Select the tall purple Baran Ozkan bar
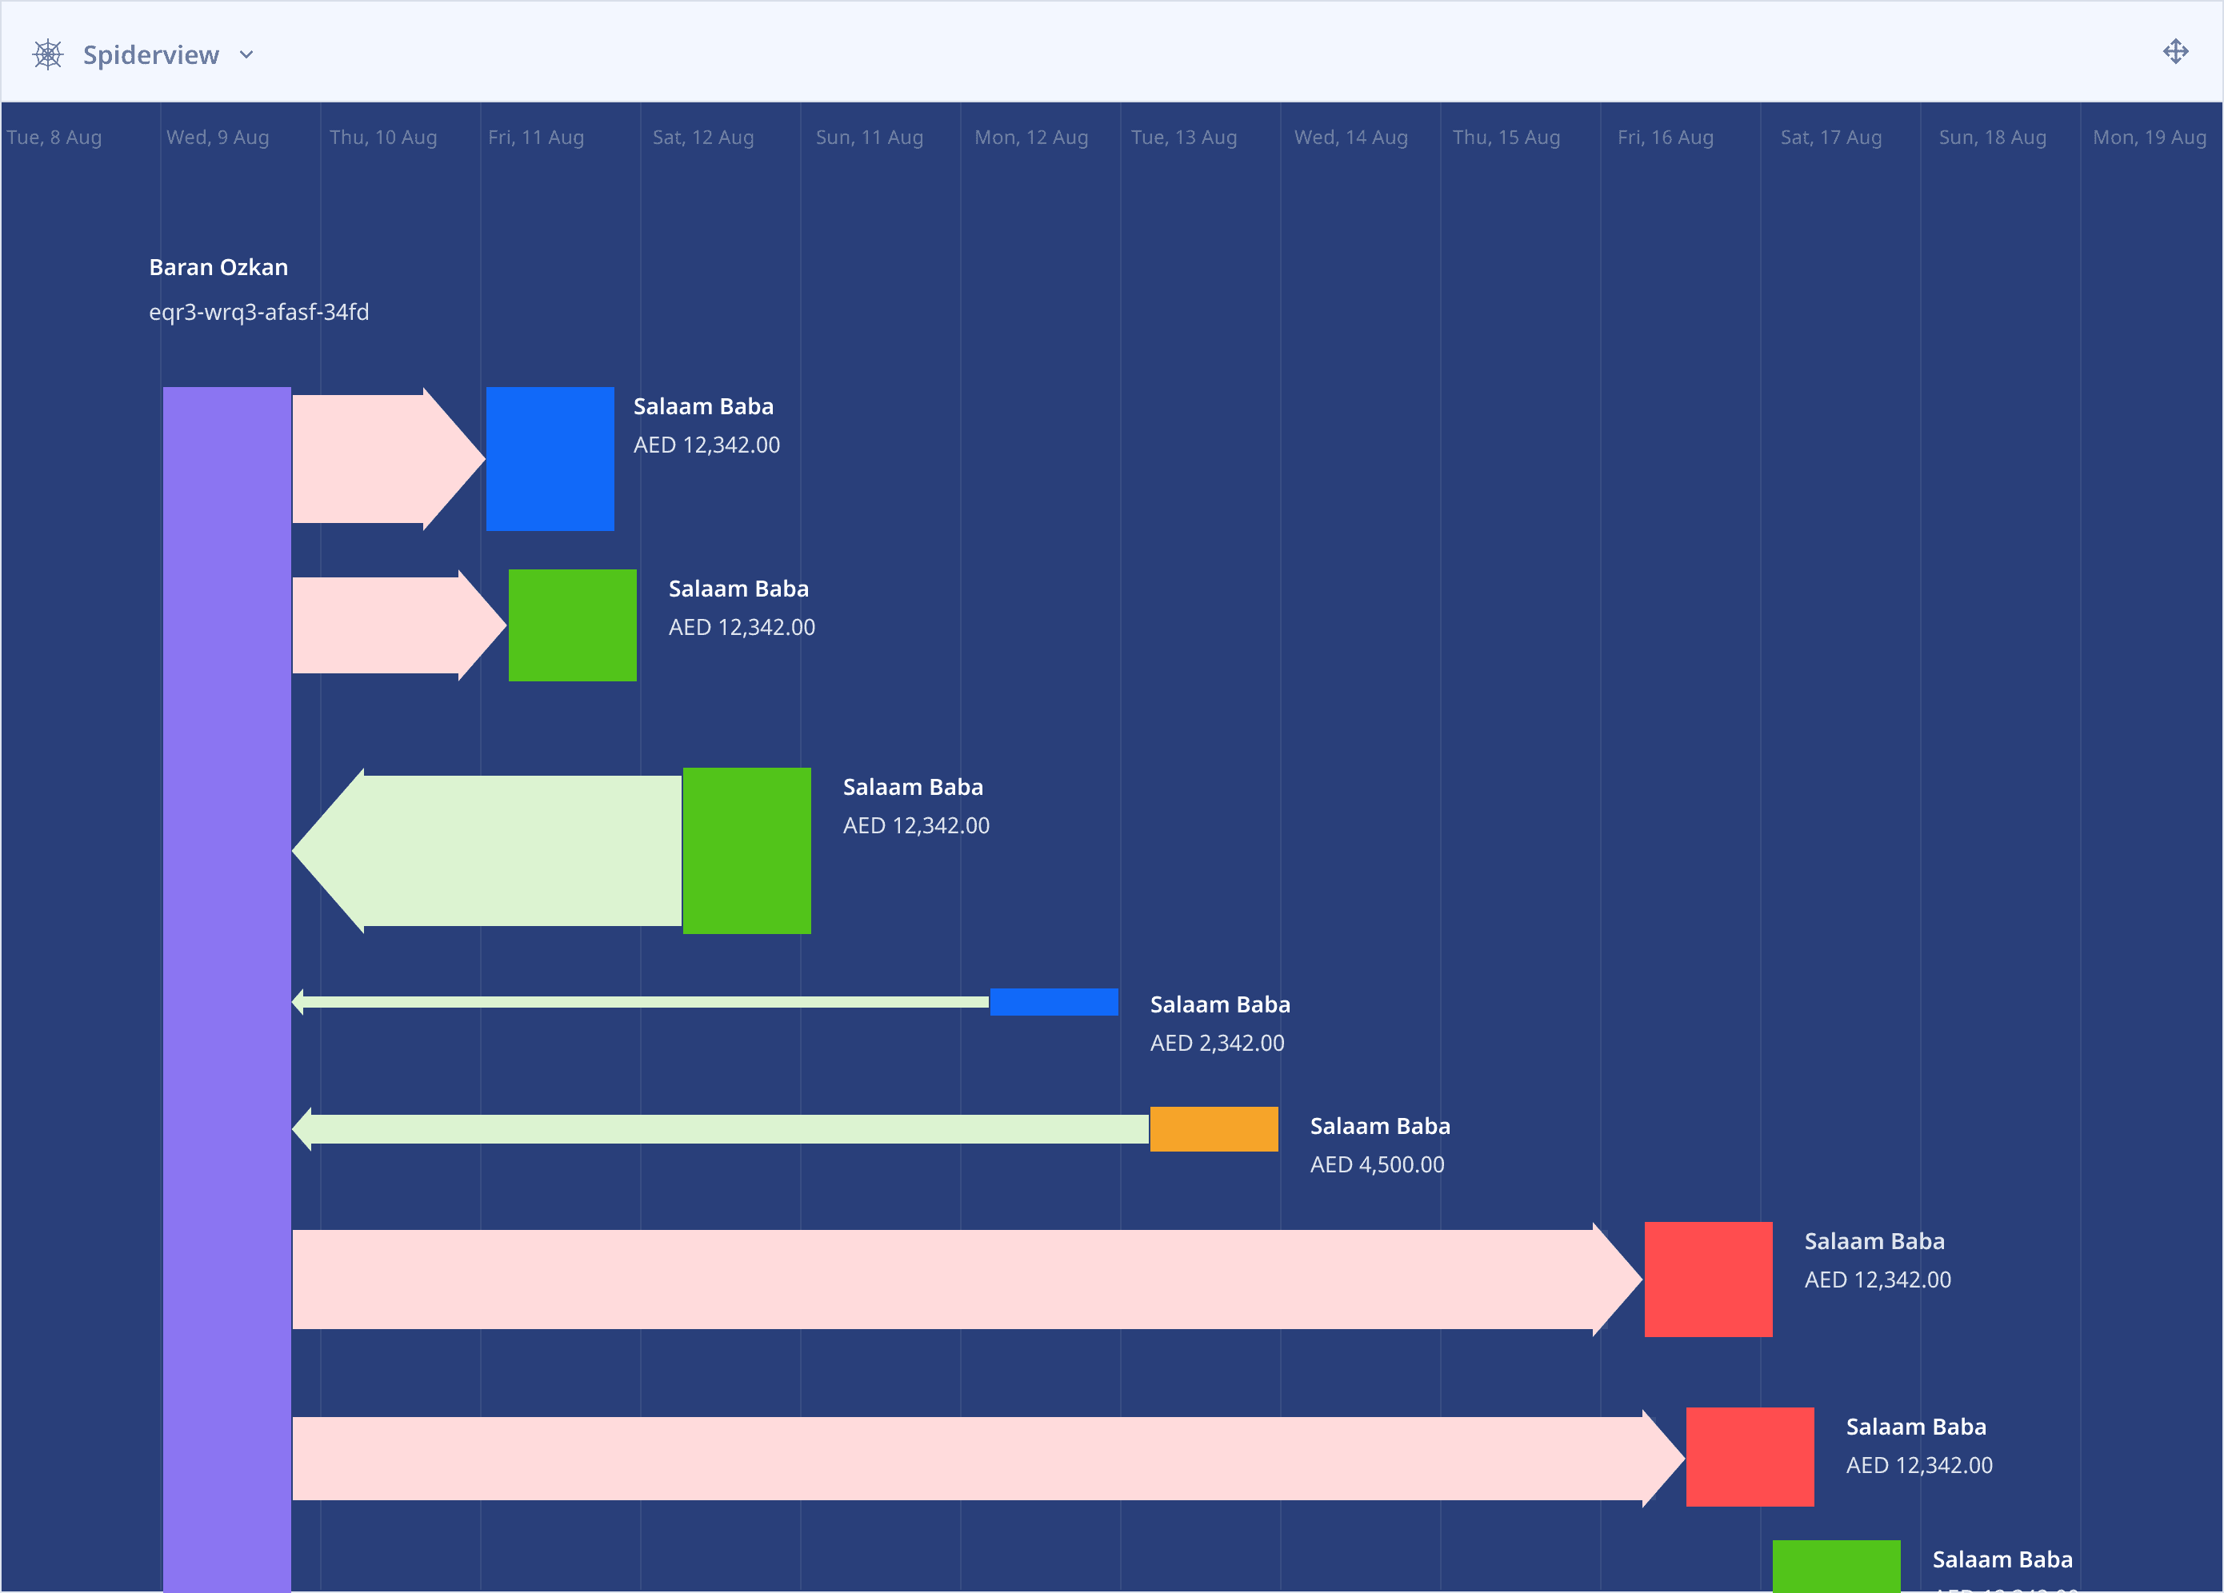 click(226, 980)
